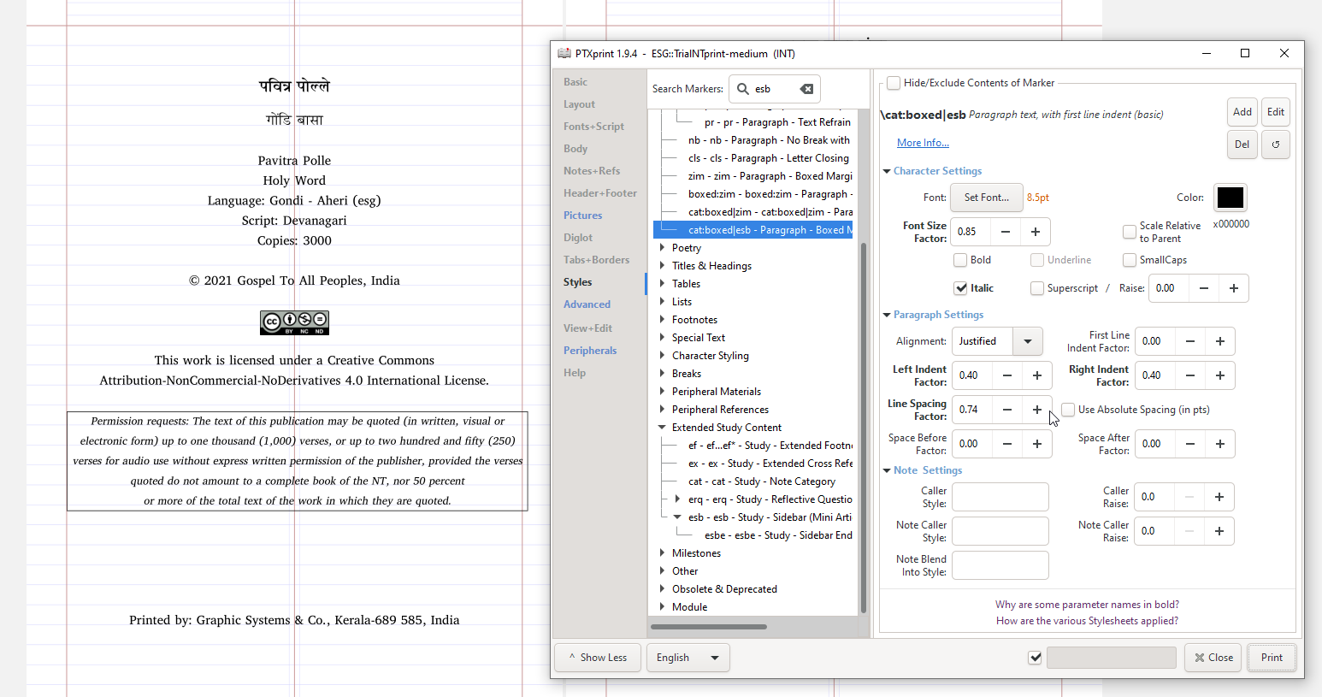This screenshot has height=697, width=1322.
Task: Toggle Hide/Exclude Contents of Marker
Action: pos(894,82)
